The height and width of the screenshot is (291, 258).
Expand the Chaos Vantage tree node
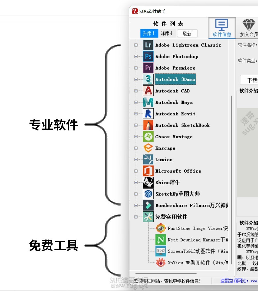[x=136, y=137]
